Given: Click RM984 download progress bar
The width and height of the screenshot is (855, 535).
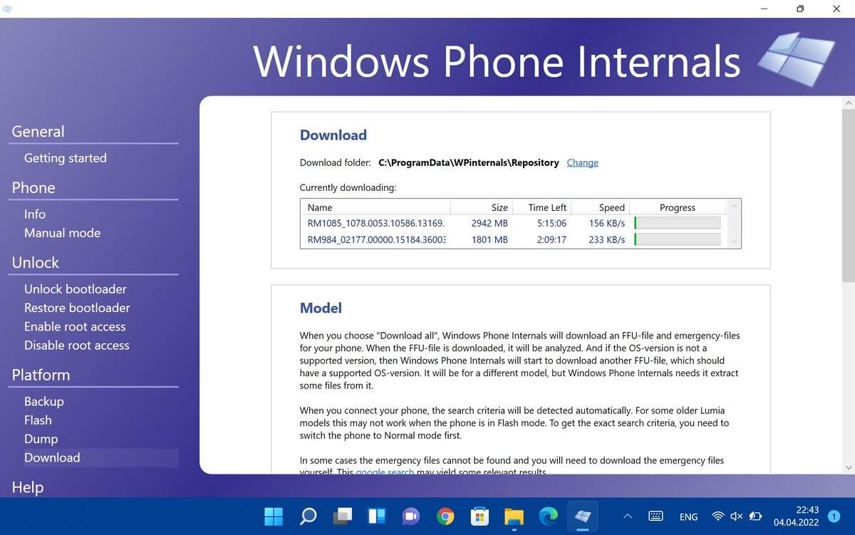Looking at the screenshot, I should (678, 240).
